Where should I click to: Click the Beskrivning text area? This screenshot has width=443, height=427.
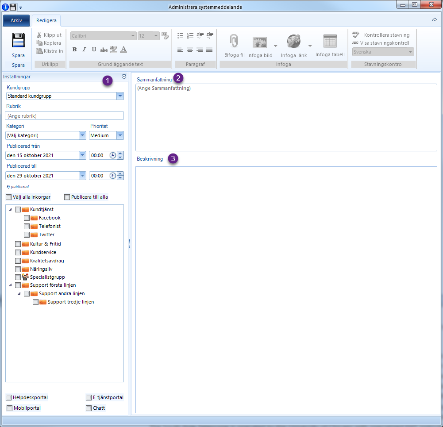286,290
